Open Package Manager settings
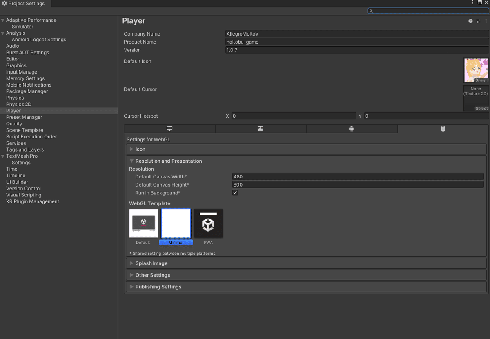The image size is (490, 339). pos(27,91)
